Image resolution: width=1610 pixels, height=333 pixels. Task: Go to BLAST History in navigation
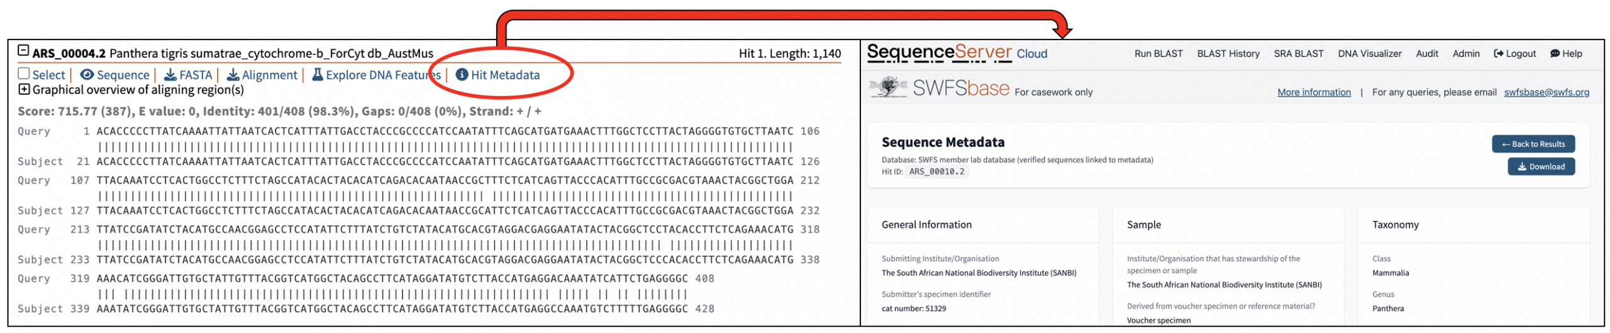tap(1228, 54)
